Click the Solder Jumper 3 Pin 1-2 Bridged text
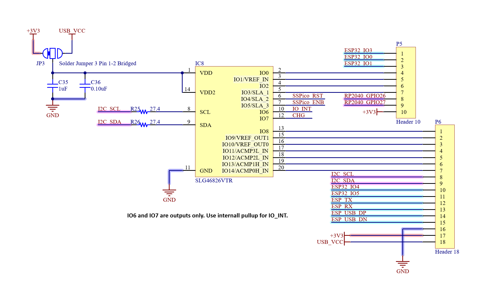 [x=97, y=63]
